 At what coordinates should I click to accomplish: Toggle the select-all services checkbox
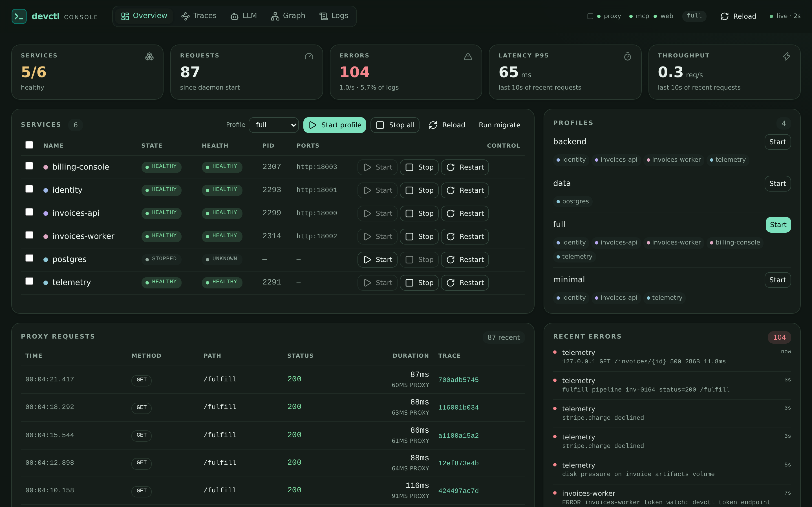(x=29, y=145)
